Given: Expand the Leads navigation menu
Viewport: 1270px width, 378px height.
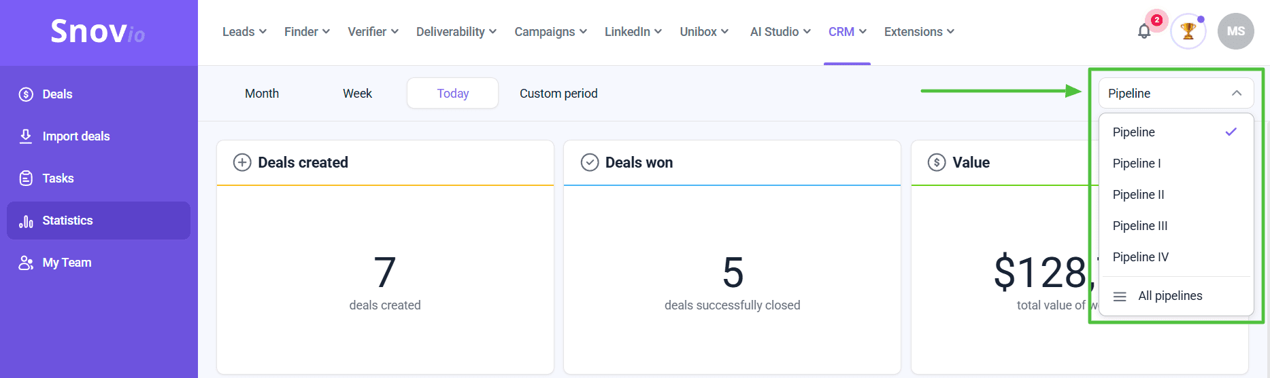Looking at the screenshot, I should click(244, 32).
